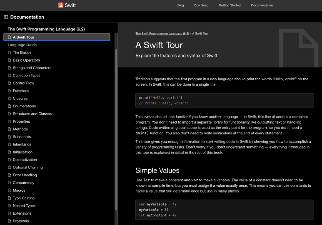Open Documentation in the top navigation bar

[262, 5]
